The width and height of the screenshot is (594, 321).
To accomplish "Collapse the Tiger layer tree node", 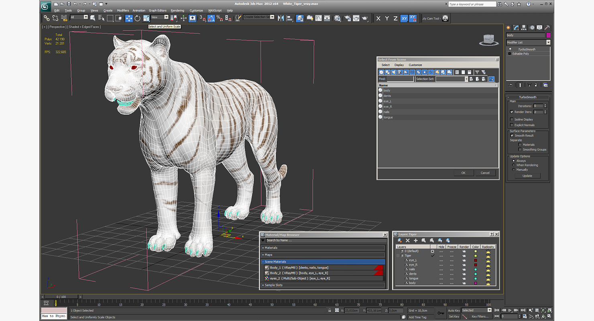I will pos(398,256).
